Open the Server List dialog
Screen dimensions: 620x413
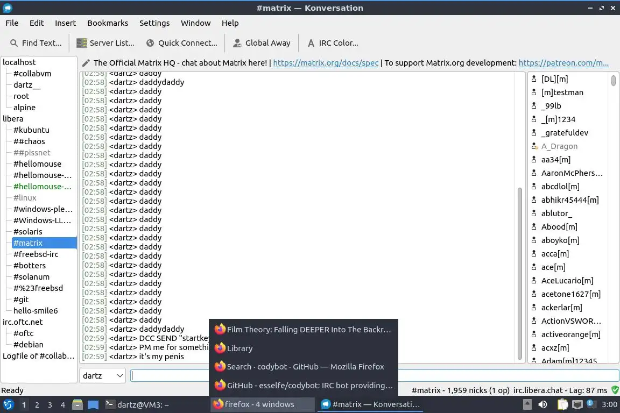(x=105, y=43)
